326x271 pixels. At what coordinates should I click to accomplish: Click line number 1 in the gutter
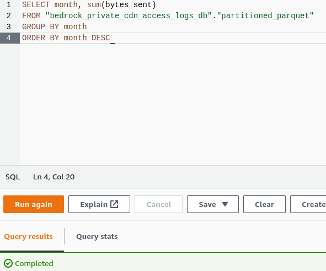point(8,4)
